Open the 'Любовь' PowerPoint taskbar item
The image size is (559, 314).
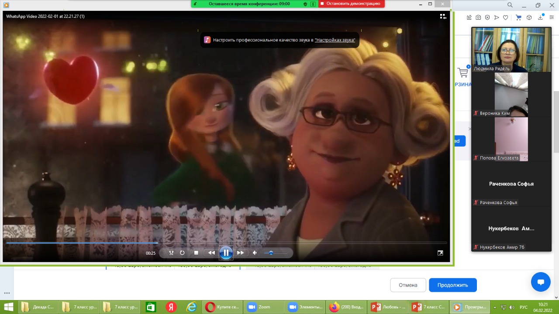point(388,307)
